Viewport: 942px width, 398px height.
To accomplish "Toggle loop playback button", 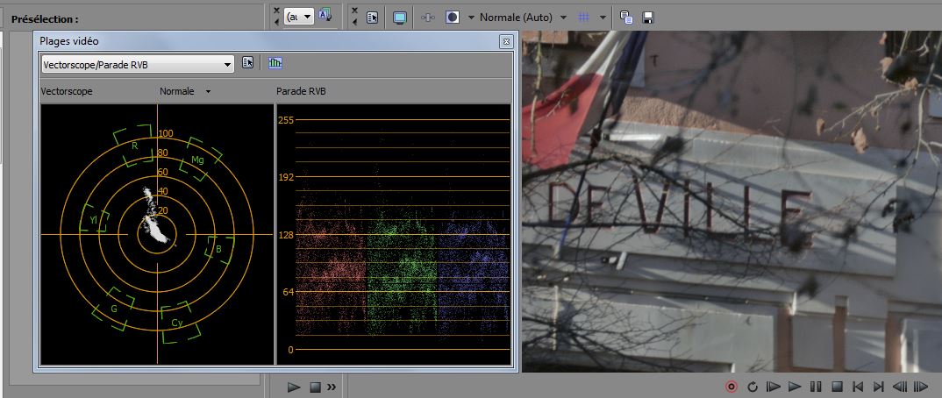I will [x=753, y=386].
